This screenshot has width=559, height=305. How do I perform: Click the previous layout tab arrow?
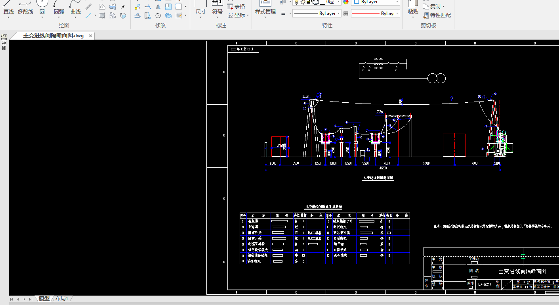(18, 299)
